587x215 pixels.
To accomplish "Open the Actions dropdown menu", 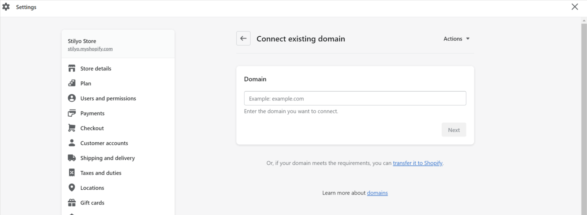I will pos(456,39).
